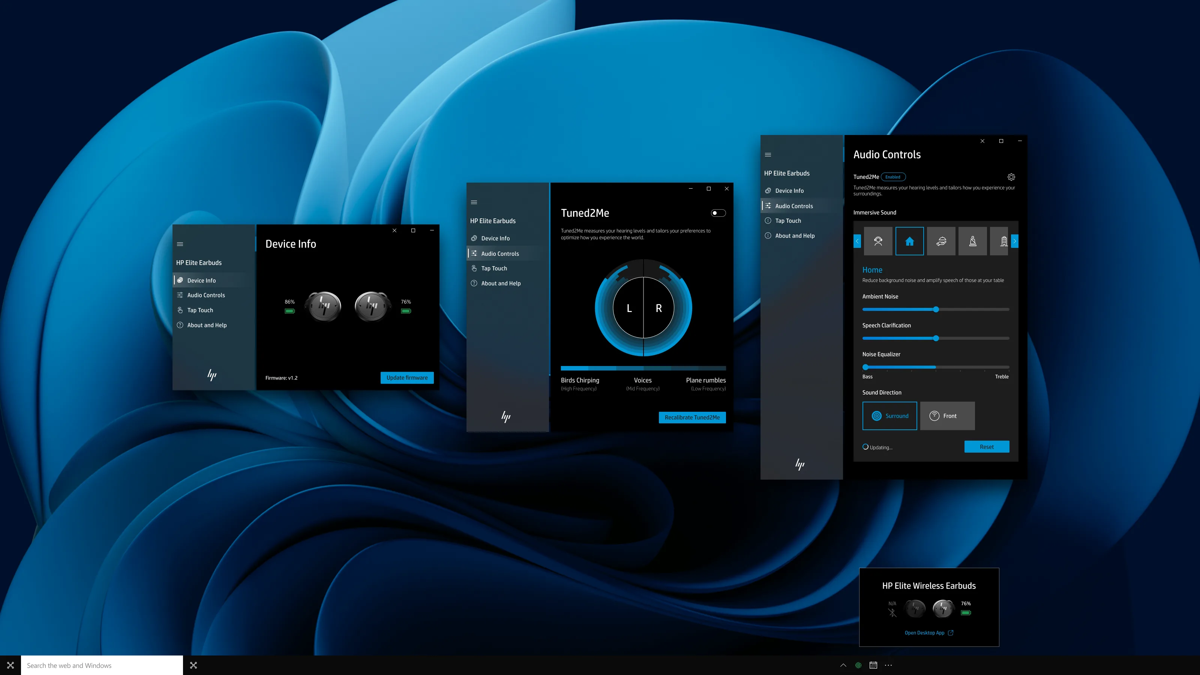The width and height of the screenshot is (1200, 675).
Task: Click disconnected Bluetooth icon in earbuds flyout
Action: (892, 613)
